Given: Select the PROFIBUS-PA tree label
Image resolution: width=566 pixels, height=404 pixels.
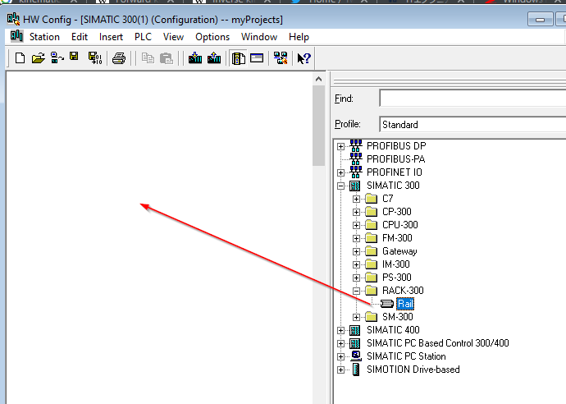Looking at the screenshot, I should point(395,159).
